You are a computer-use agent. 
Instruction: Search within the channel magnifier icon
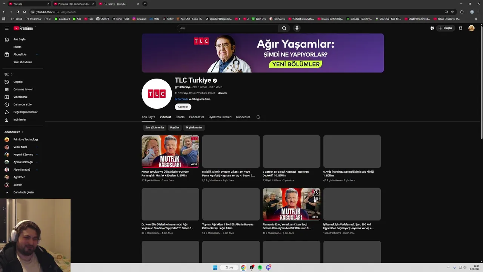[x=258, y=117]
